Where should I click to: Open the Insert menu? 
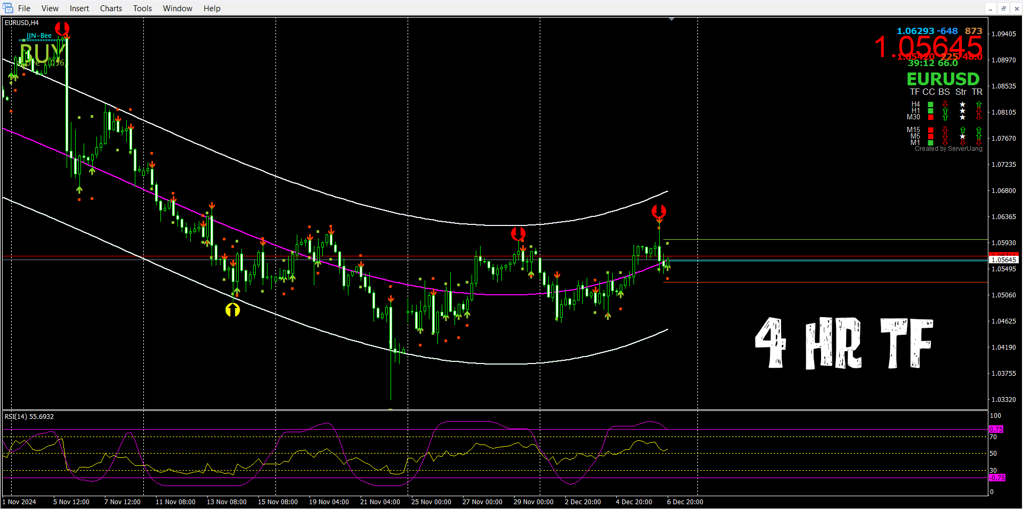[x=79, y=8]
